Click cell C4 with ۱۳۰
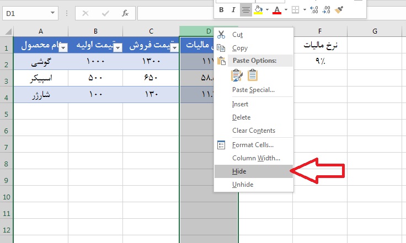This screenshot has height=243, width=406. coord(151,95)
